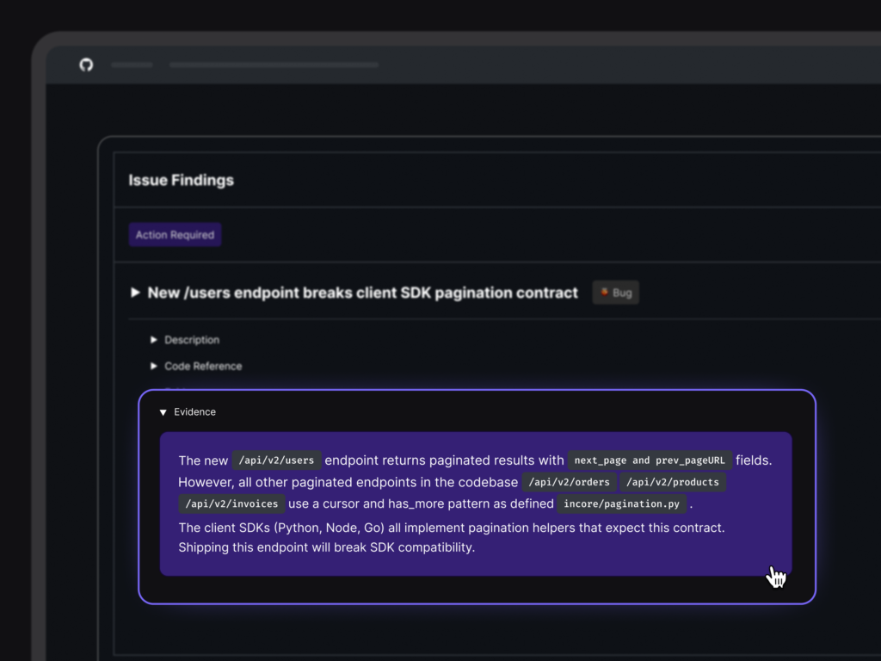Click the browser address bar

click(x=274, y=65)
